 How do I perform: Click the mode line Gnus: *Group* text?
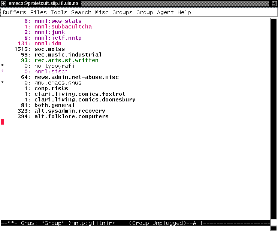coord(43,223)
